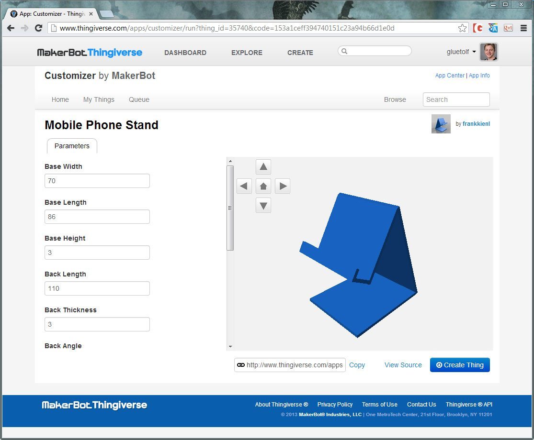Click the MakerBot Thingiverse header logo
This screenshot has height=440, width=534.
click(90, 52)
